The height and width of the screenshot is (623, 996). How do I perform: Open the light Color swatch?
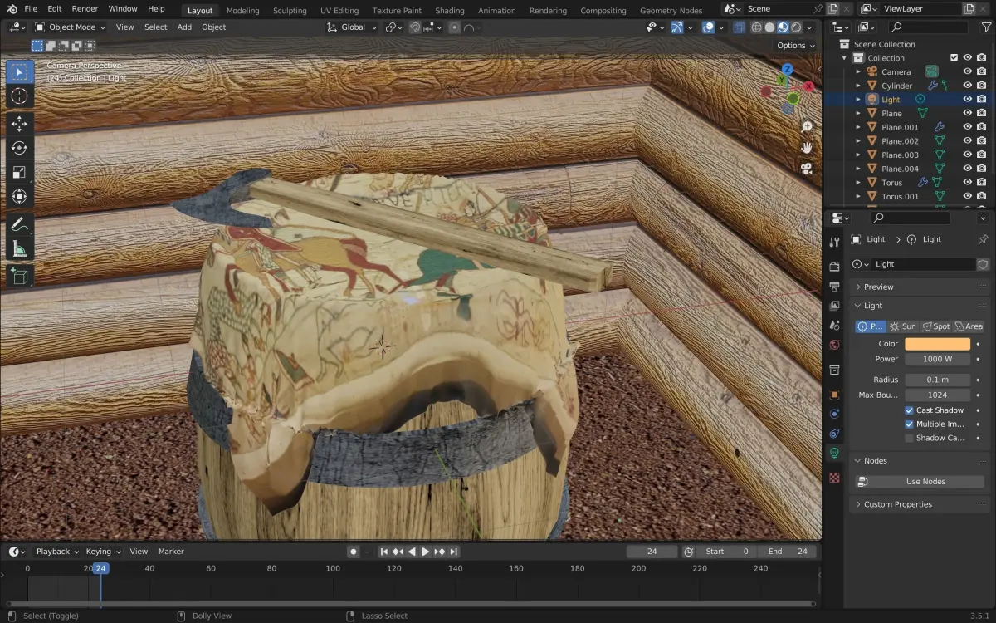click(x=937, y=344)
